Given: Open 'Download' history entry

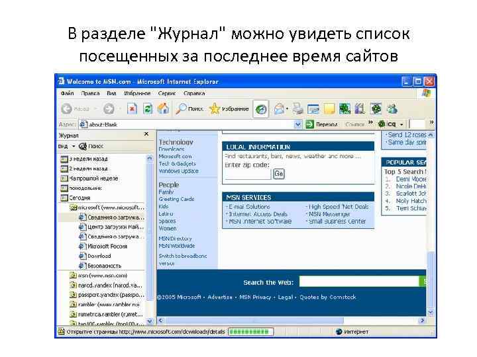Looking at the screenshot, I should (95, 256).
